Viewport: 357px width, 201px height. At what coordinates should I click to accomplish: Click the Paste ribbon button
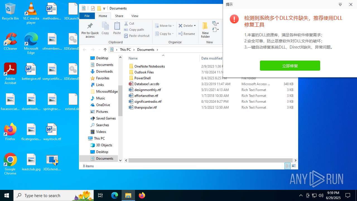(x=117, y=28)
